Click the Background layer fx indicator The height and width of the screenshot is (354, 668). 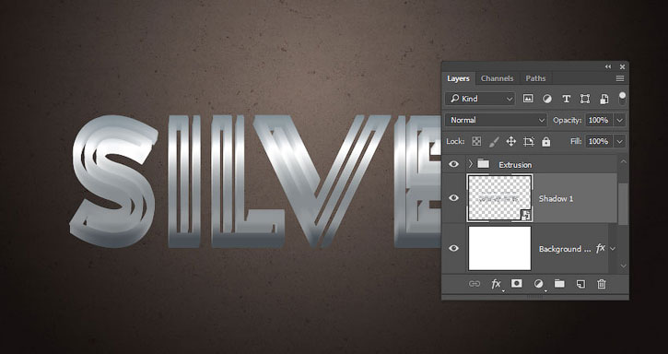600,248
